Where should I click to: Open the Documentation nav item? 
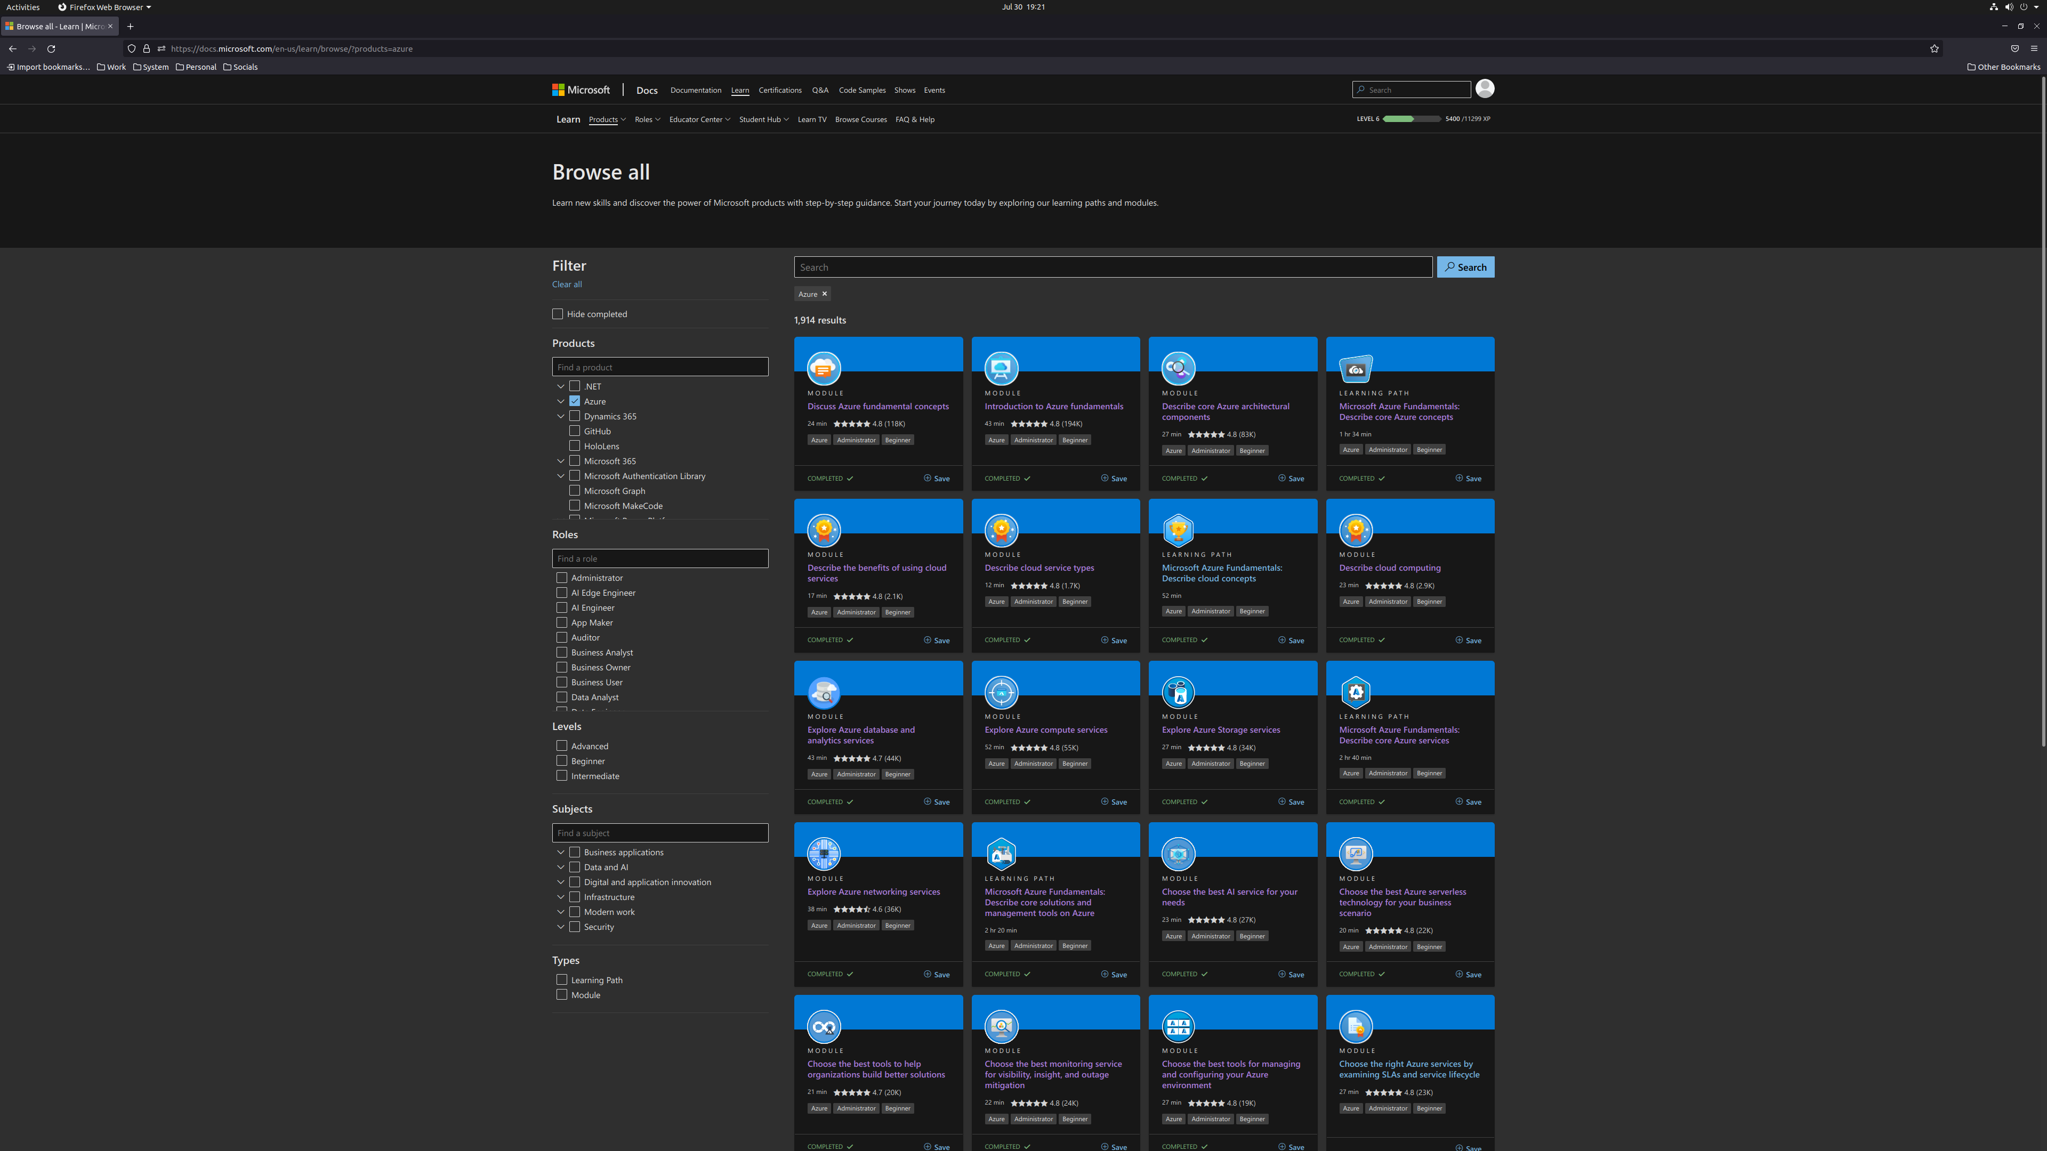tap(695, 90)
